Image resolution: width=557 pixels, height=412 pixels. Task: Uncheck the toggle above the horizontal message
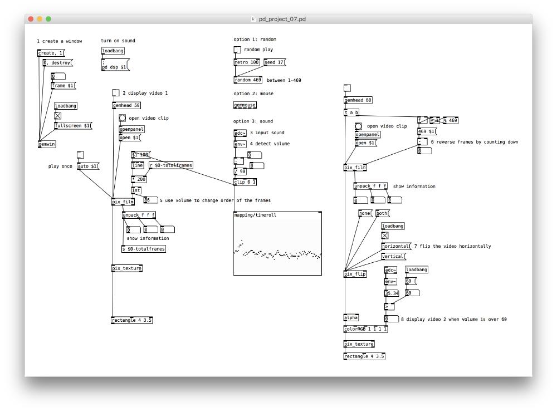(385, 236)
